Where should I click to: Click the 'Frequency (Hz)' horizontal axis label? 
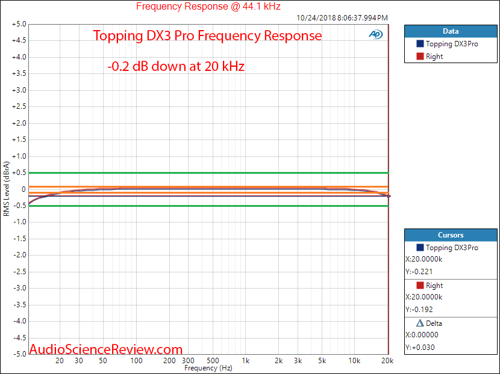208,368
